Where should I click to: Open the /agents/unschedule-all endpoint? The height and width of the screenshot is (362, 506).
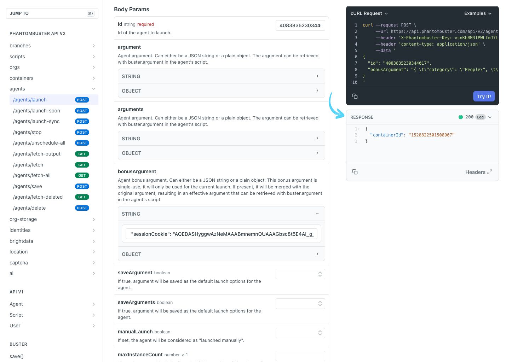point(54,143)
